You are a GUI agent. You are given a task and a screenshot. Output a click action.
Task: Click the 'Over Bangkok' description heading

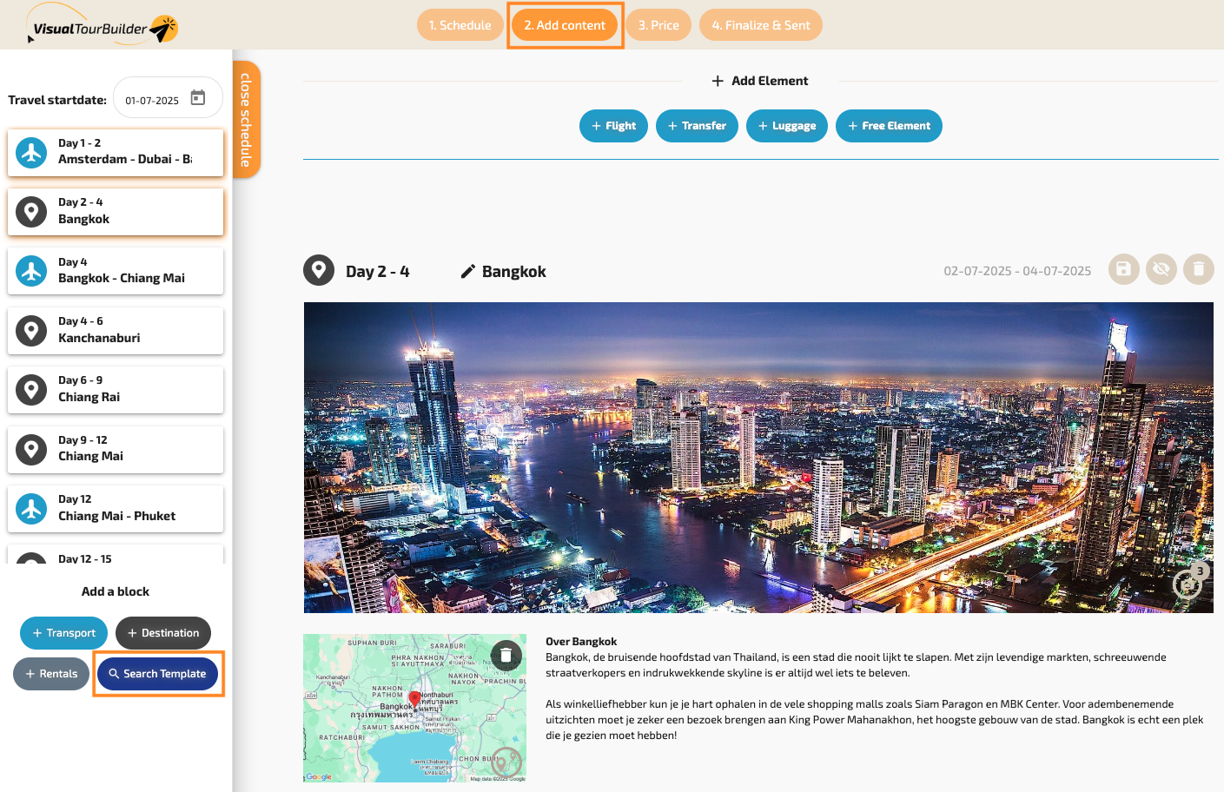click(x=581, y=642)
